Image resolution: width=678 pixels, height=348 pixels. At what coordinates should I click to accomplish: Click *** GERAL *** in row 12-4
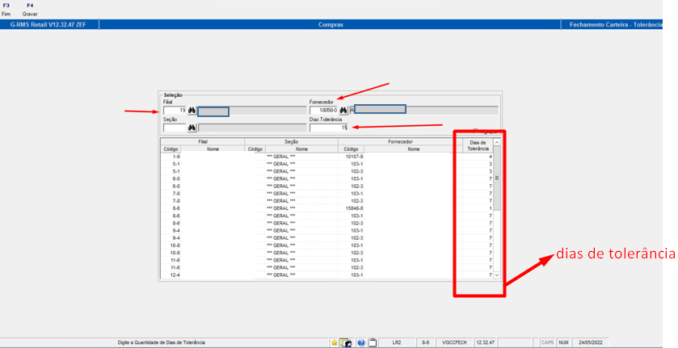pos(281,275)
